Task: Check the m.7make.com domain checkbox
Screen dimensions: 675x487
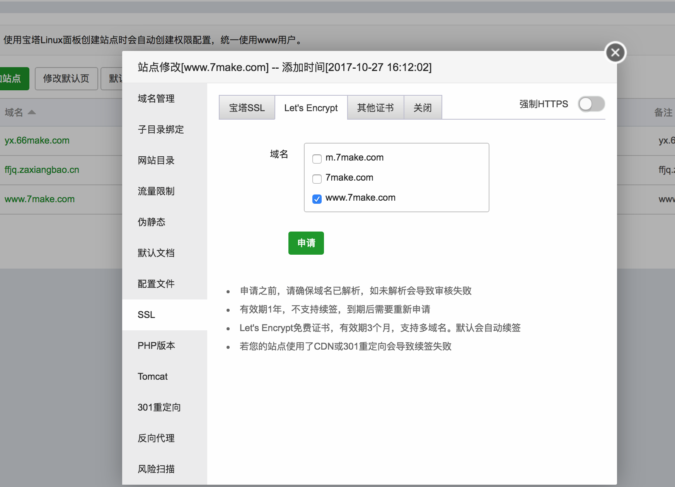Action: click(x=317, y=159)
